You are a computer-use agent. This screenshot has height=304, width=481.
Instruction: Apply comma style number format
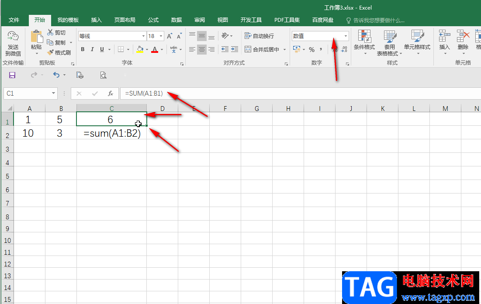(x=321, y=49)
